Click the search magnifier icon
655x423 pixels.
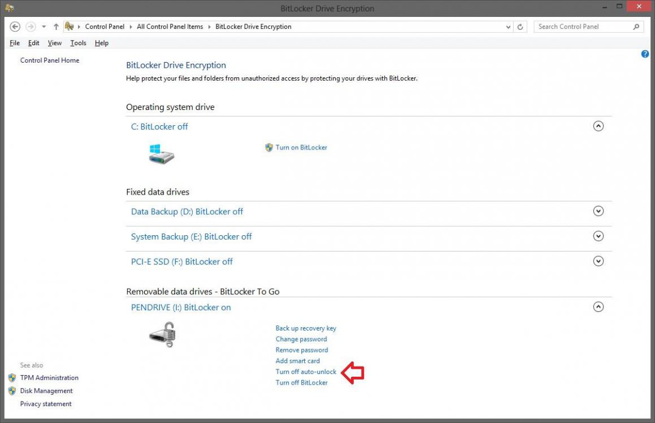pyautogui.click(x=636, y=27)
